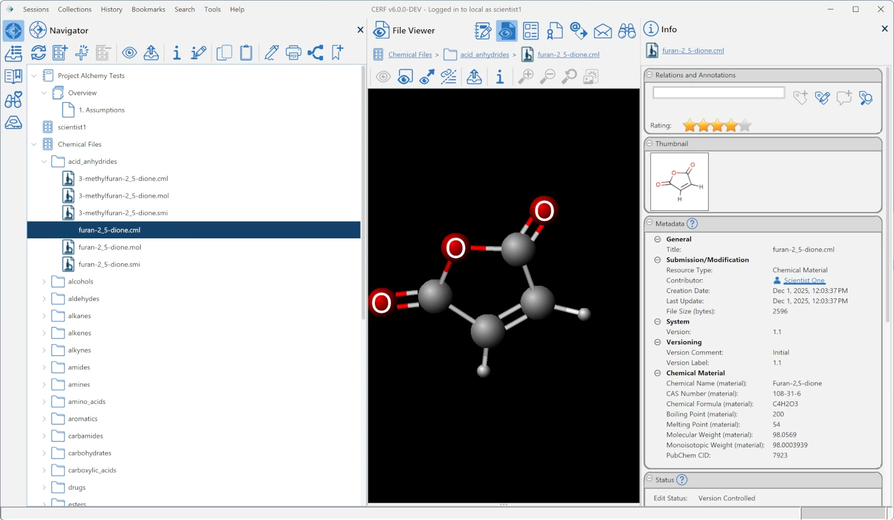
Task: Collapse the Relations and Annotations section
Action: [x=650, y=75]
